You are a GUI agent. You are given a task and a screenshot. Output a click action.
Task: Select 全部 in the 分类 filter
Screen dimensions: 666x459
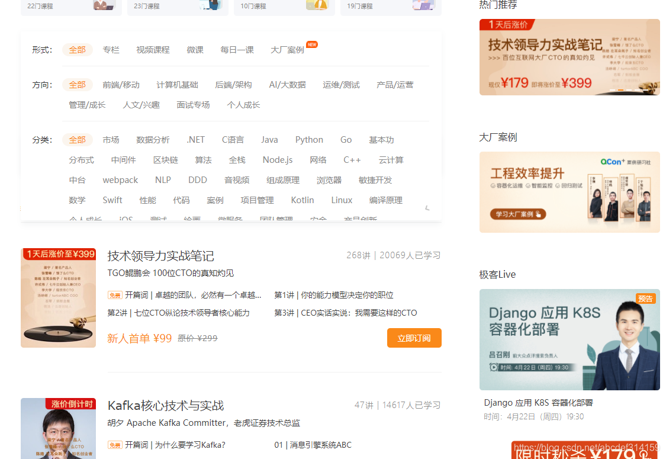pos(78,140)
